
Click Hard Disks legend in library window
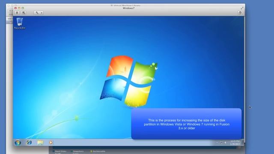(x=60, y=151)
